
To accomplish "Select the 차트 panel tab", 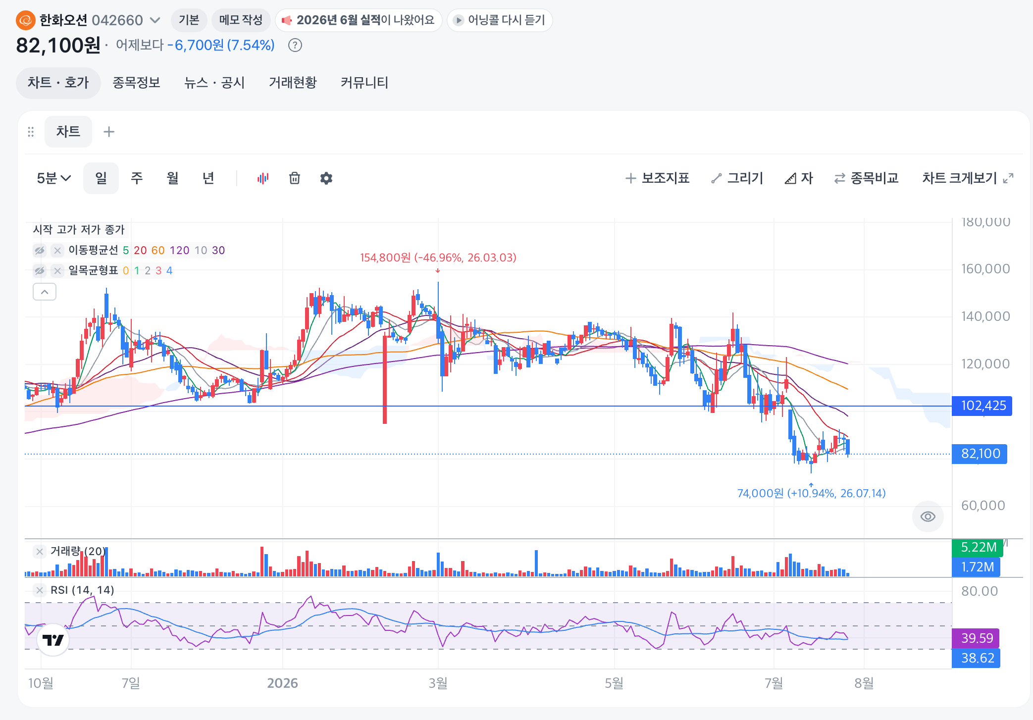I will point(68,132).
